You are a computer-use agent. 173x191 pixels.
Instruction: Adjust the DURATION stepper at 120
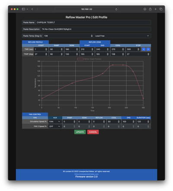148,122
